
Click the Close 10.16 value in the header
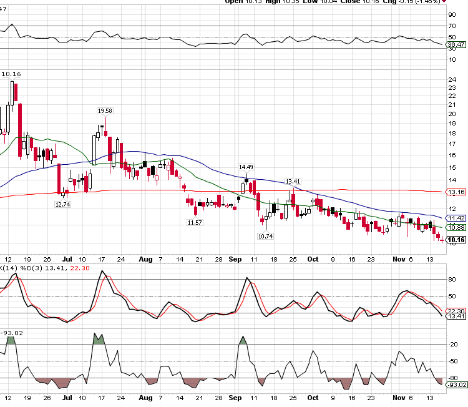pos(359,1)
